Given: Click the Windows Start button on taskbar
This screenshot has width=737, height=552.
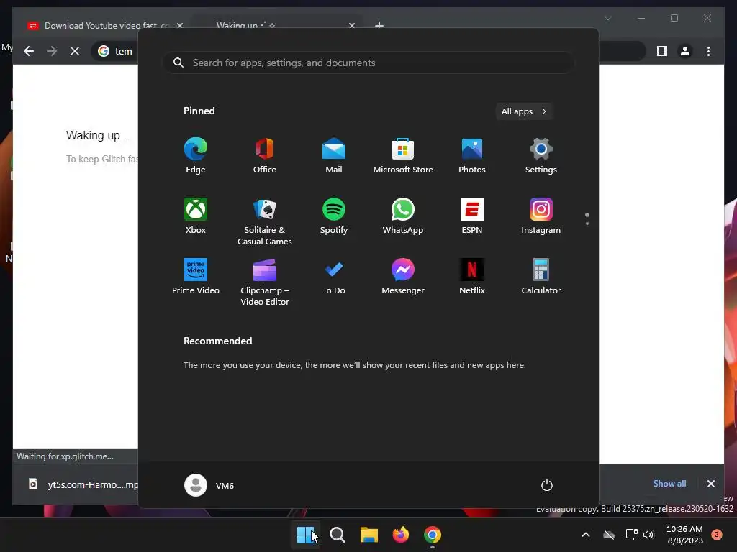Looking at the screenshot, I should point(305,535).
